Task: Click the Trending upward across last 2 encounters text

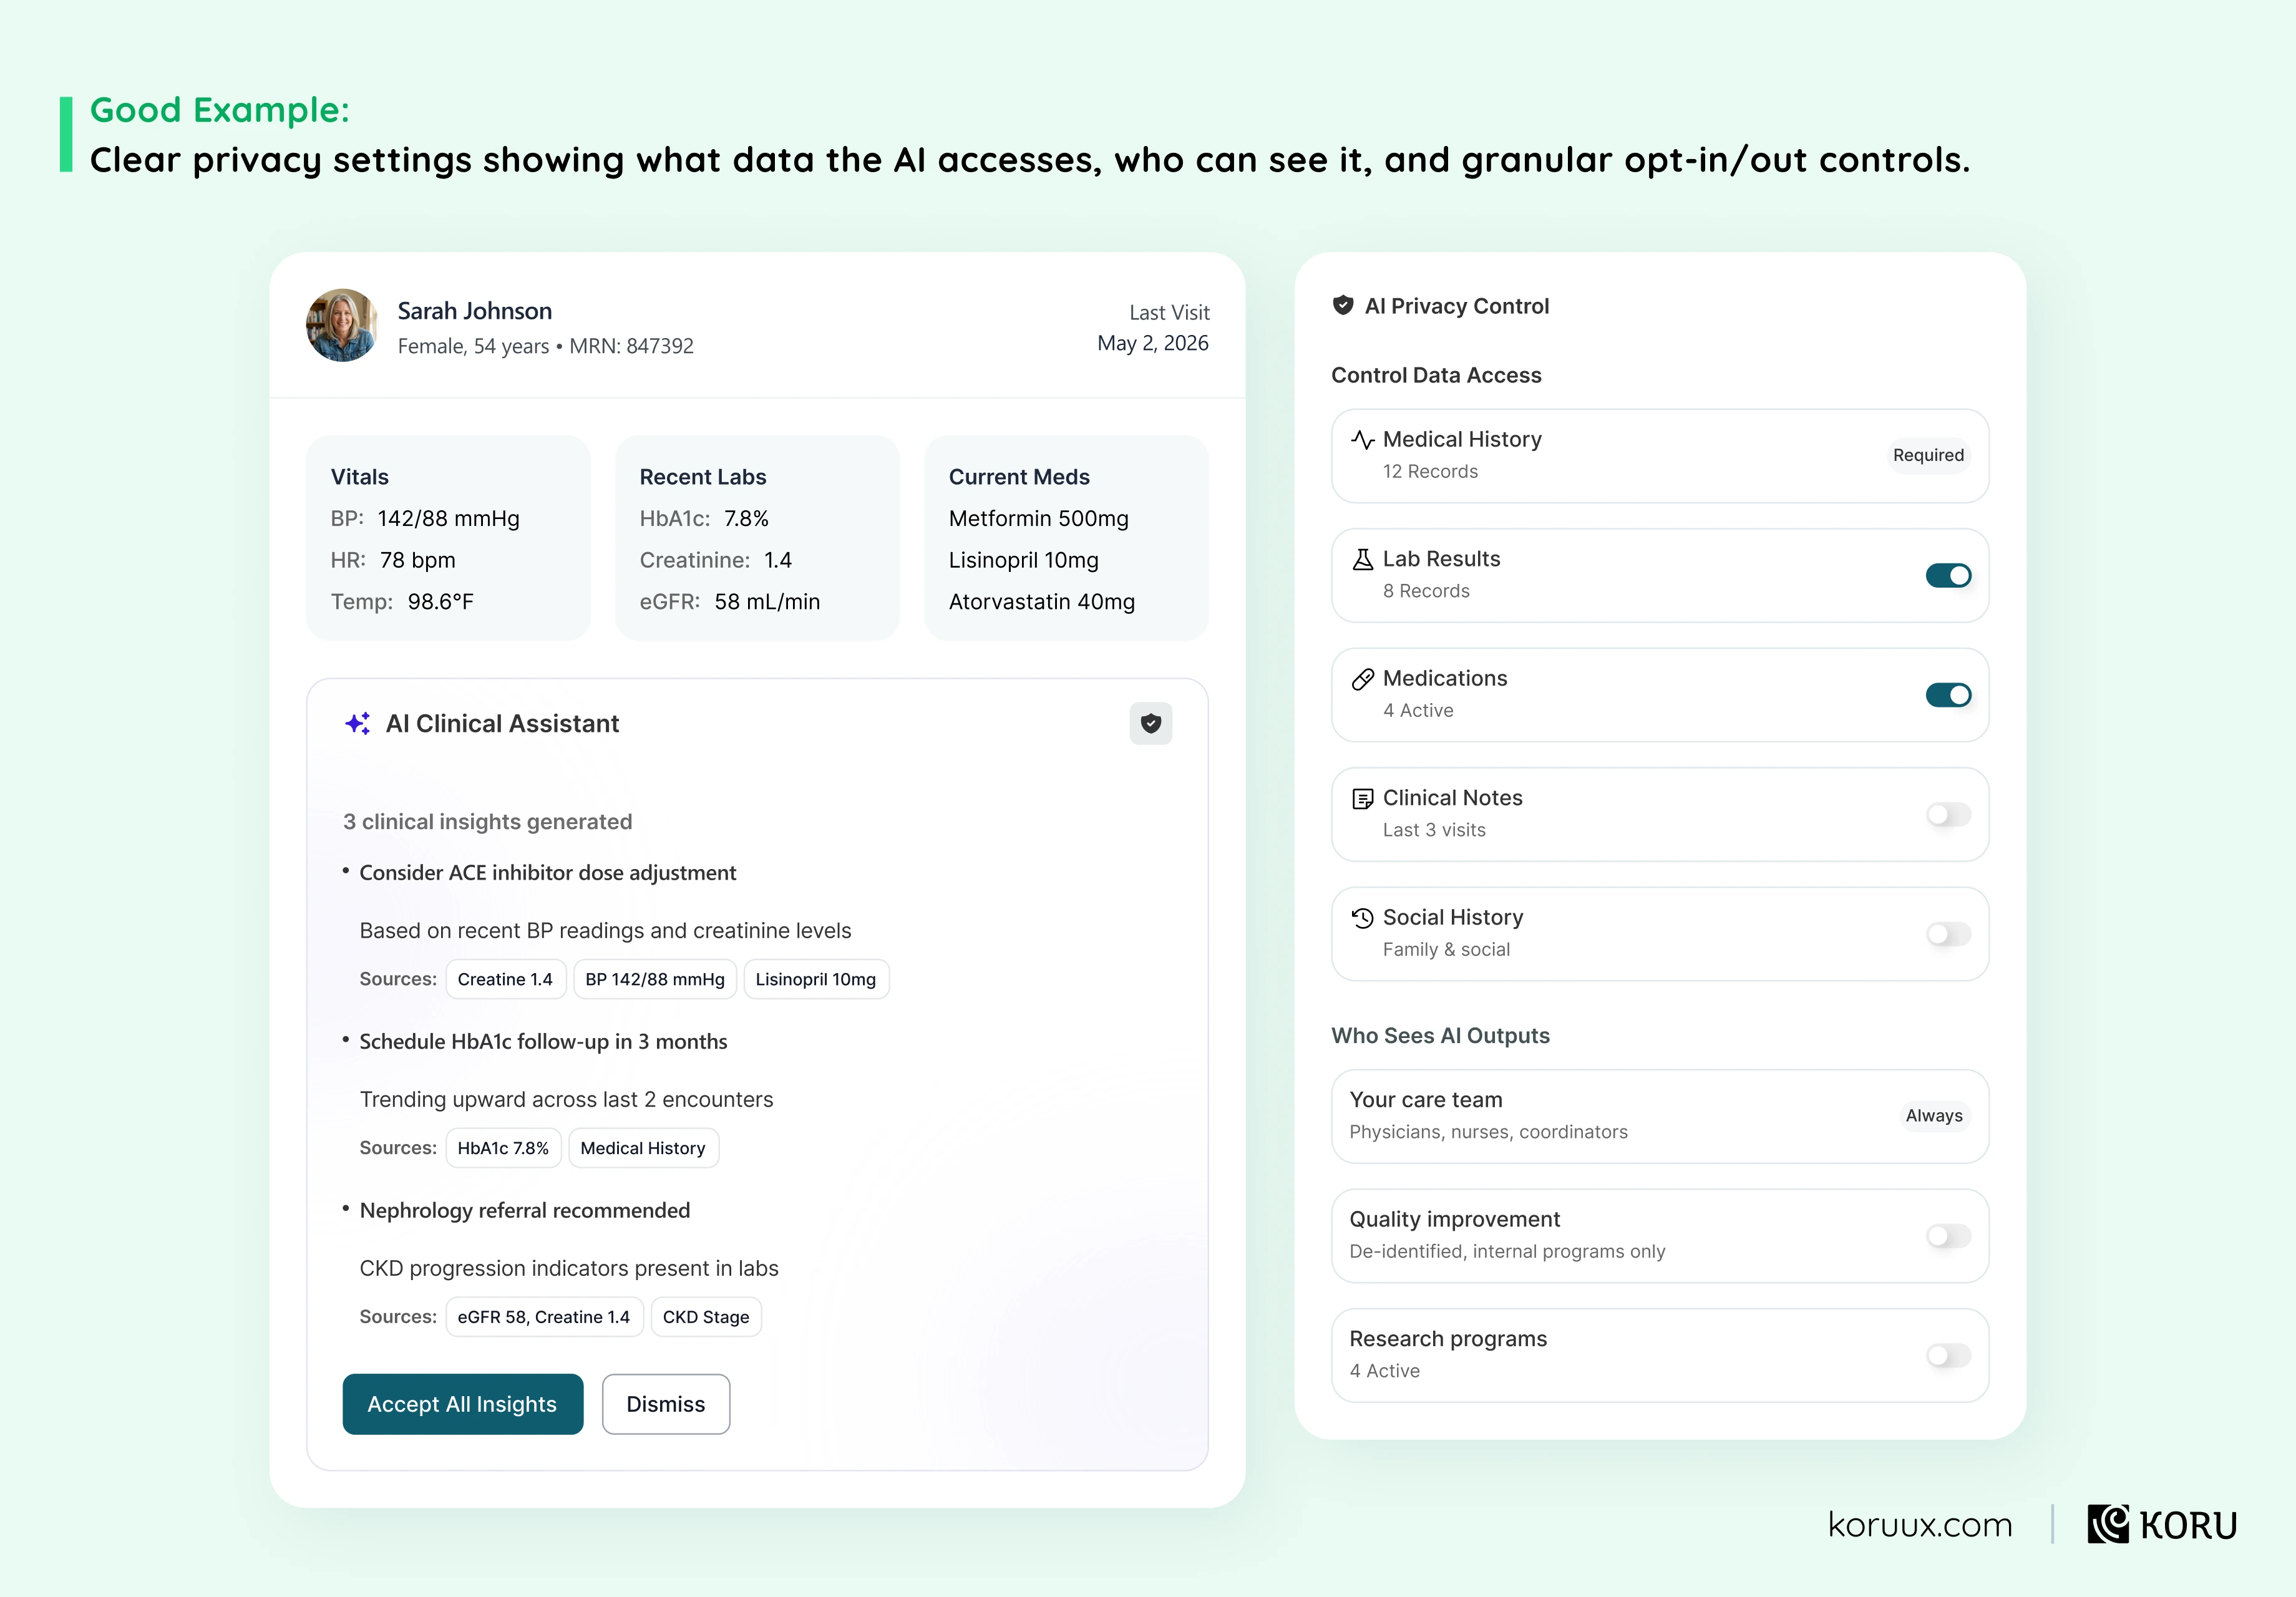Action: click(567, 1100)
